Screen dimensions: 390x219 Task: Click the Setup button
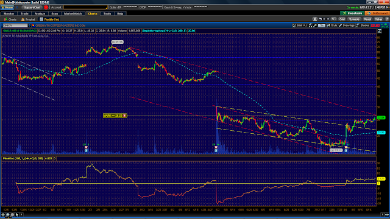point(378,19)
